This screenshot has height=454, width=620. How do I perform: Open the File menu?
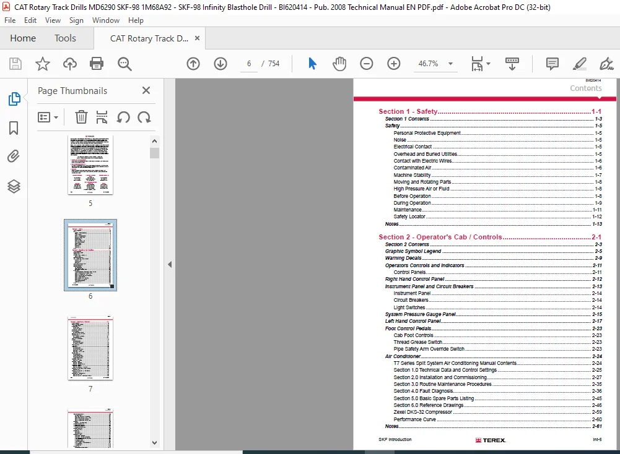click(x=10, y=20)
